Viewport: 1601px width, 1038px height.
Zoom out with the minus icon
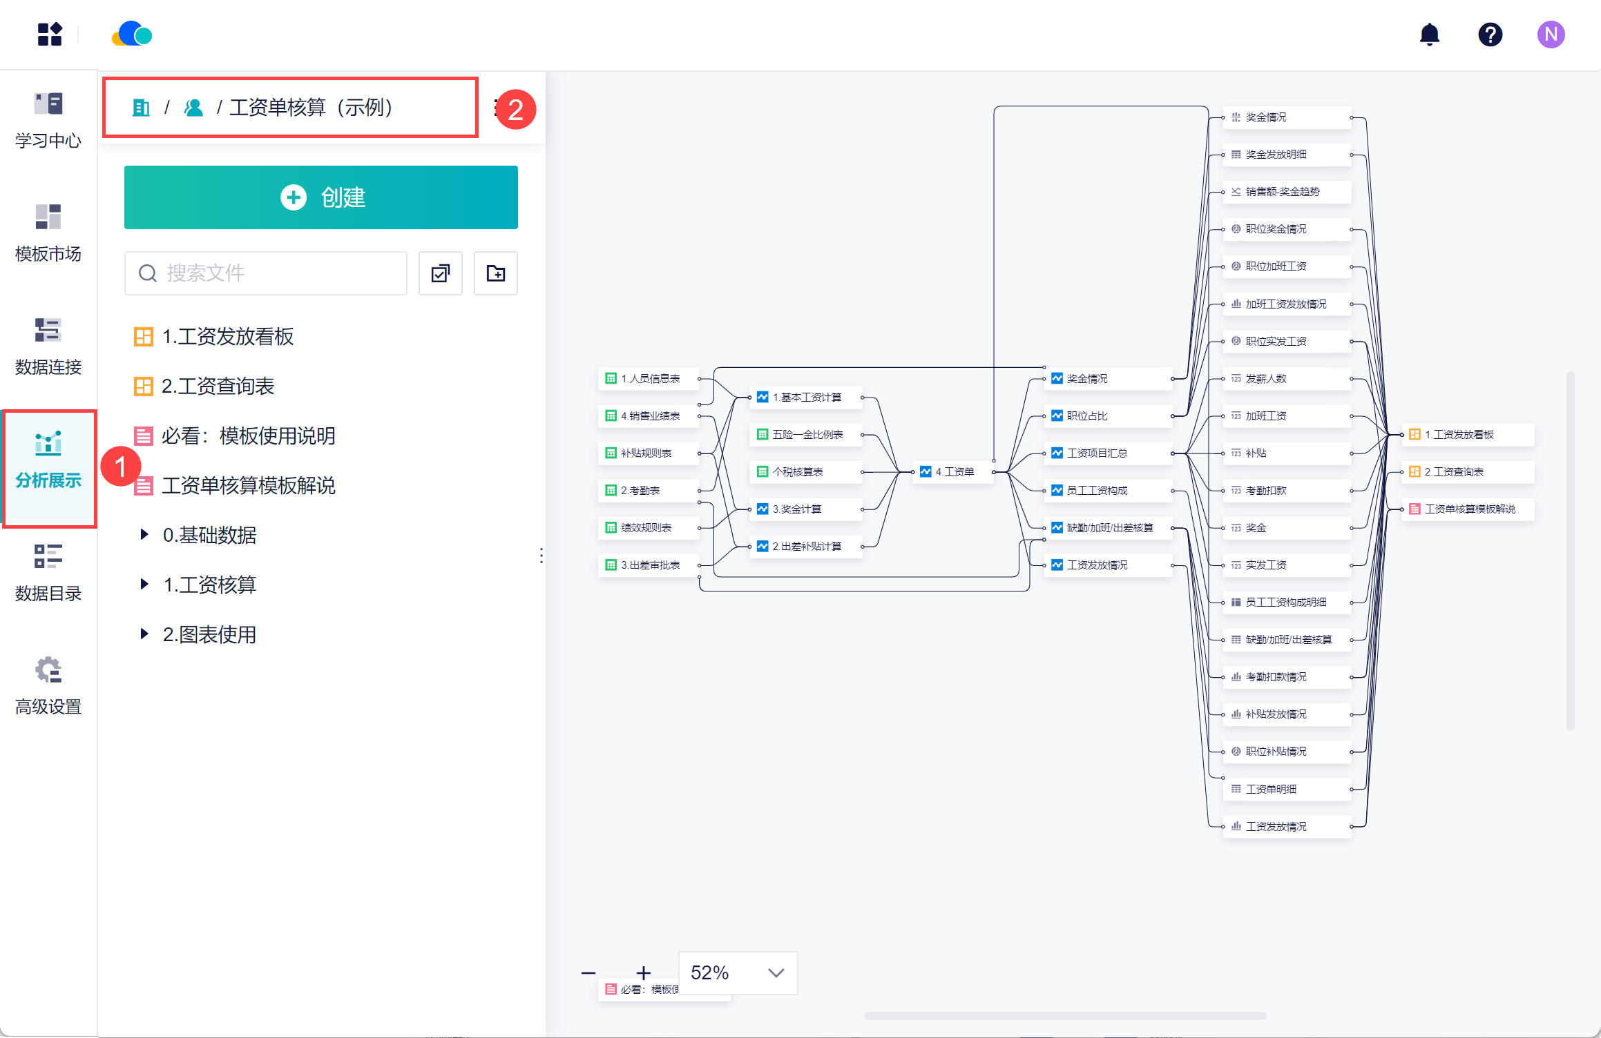[588, 972]
